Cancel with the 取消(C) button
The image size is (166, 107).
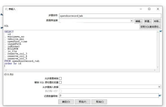click(x=99, y=102)
